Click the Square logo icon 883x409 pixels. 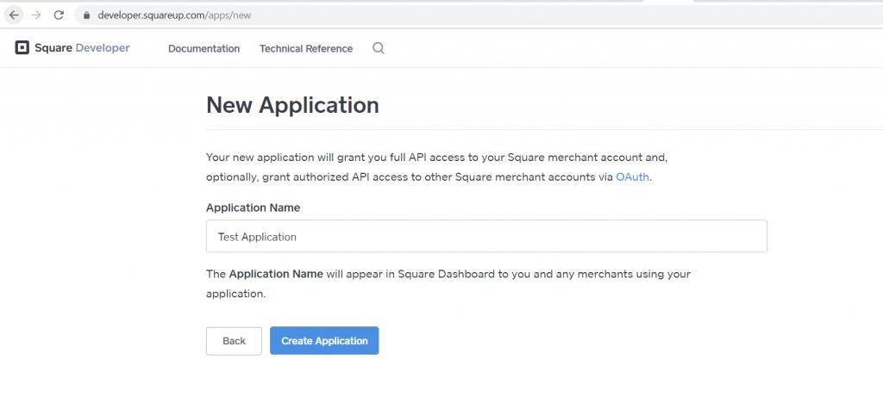22,48
